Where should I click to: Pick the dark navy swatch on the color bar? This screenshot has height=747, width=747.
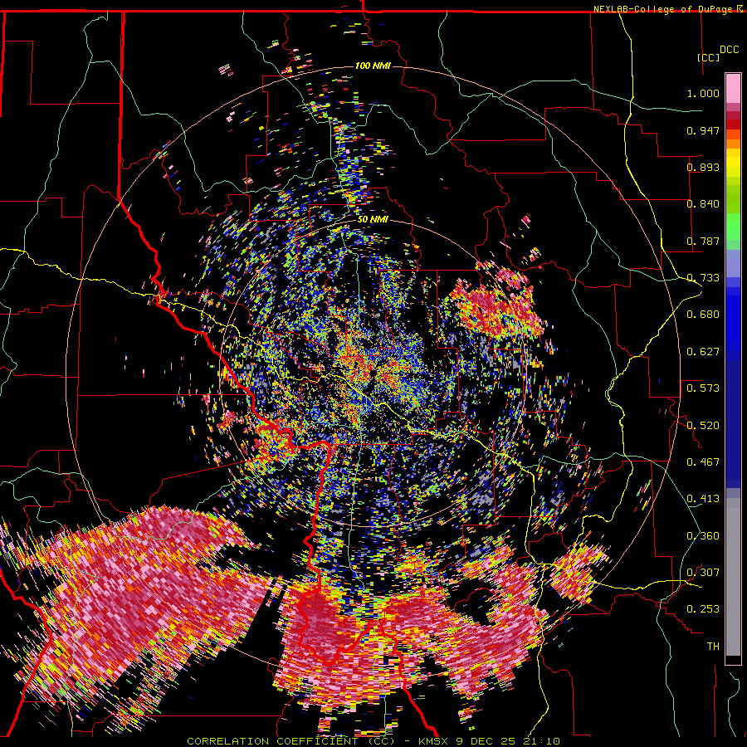click(x=733, y=424)
